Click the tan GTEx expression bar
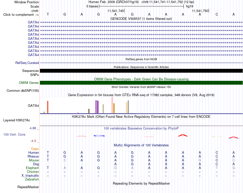The height and width of the screenshot is (193, 243). coord(103,109)
